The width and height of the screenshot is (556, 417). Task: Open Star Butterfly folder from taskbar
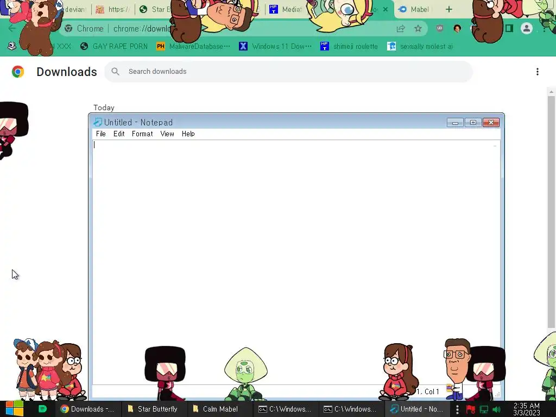point(153,409)
